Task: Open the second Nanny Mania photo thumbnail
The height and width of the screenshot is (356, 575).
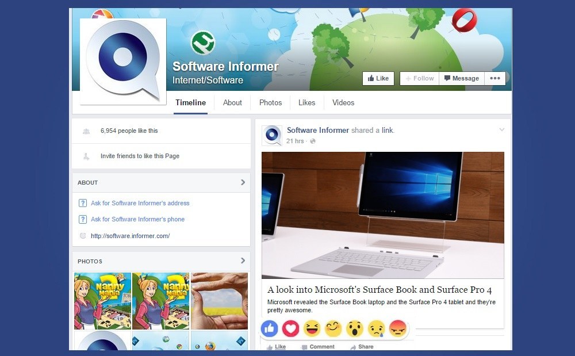Action: (x=160, y=301)
